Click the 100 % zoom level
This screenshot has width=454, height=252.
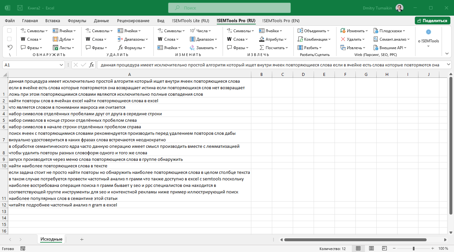coord(443,248)
